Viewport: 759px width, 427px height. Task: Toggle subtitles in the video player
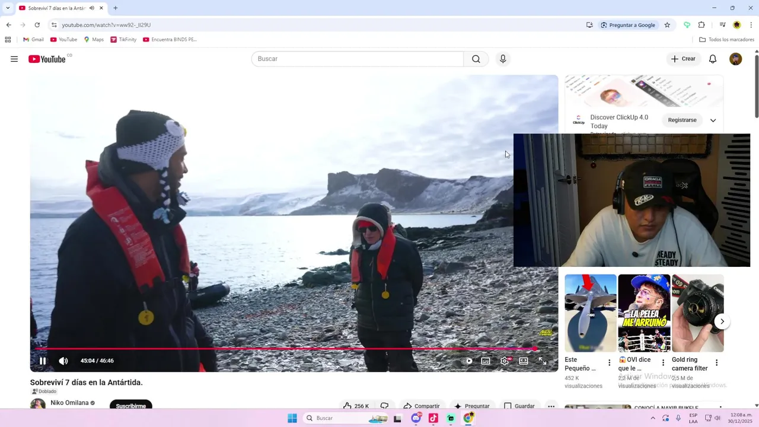(486, 361)
